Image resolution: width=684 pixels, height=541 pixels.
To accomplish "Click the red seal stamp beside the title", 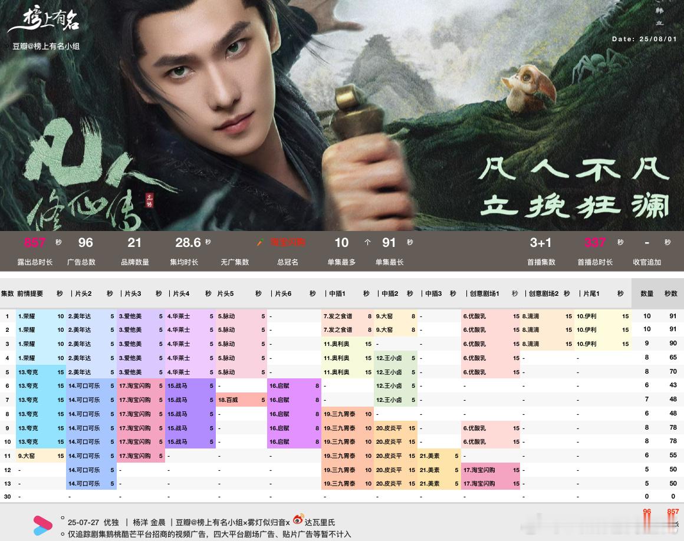I will (149, 200).
